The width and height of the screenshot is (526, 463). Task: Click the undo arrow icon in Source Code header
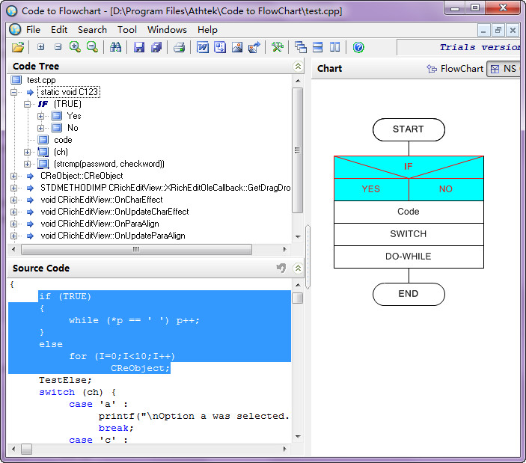click(x=281, y=268)
